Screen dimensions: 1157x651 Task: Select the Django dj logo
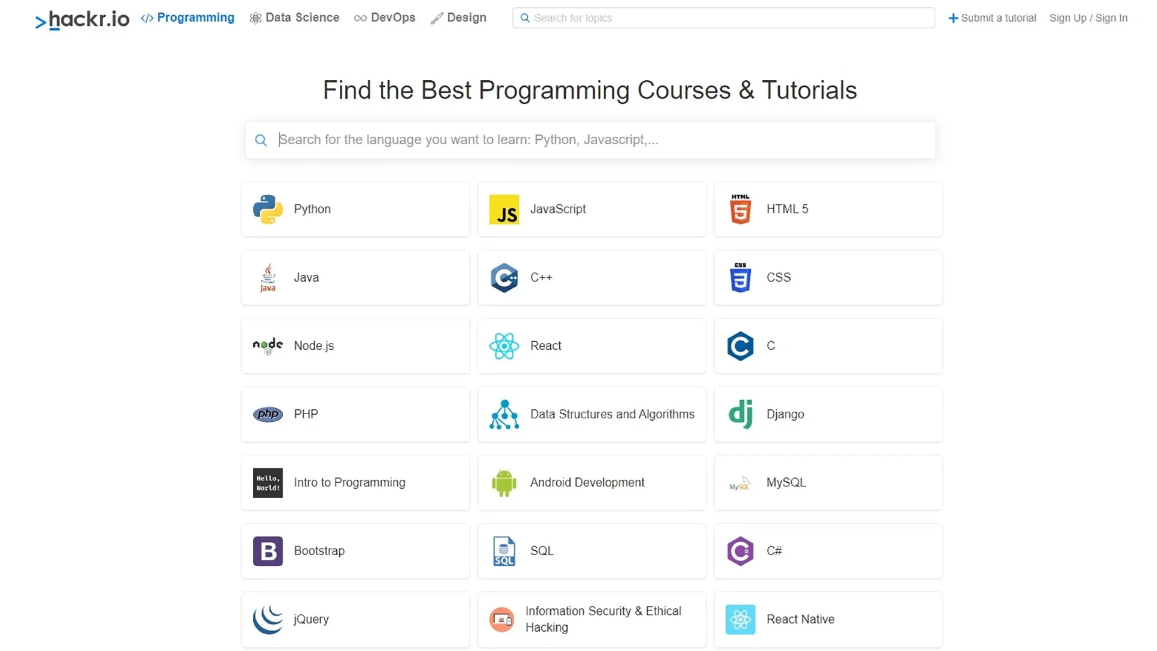pos(740,414)
